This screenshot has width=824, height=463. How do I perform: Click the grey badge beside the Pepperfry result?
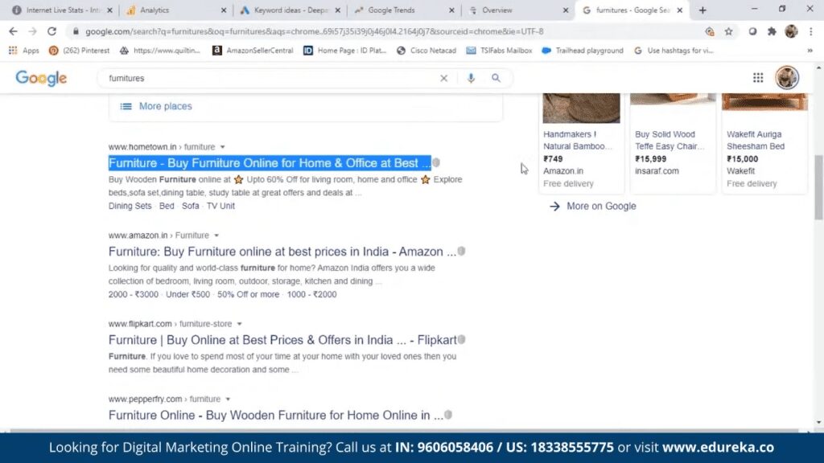pos(448,415)
